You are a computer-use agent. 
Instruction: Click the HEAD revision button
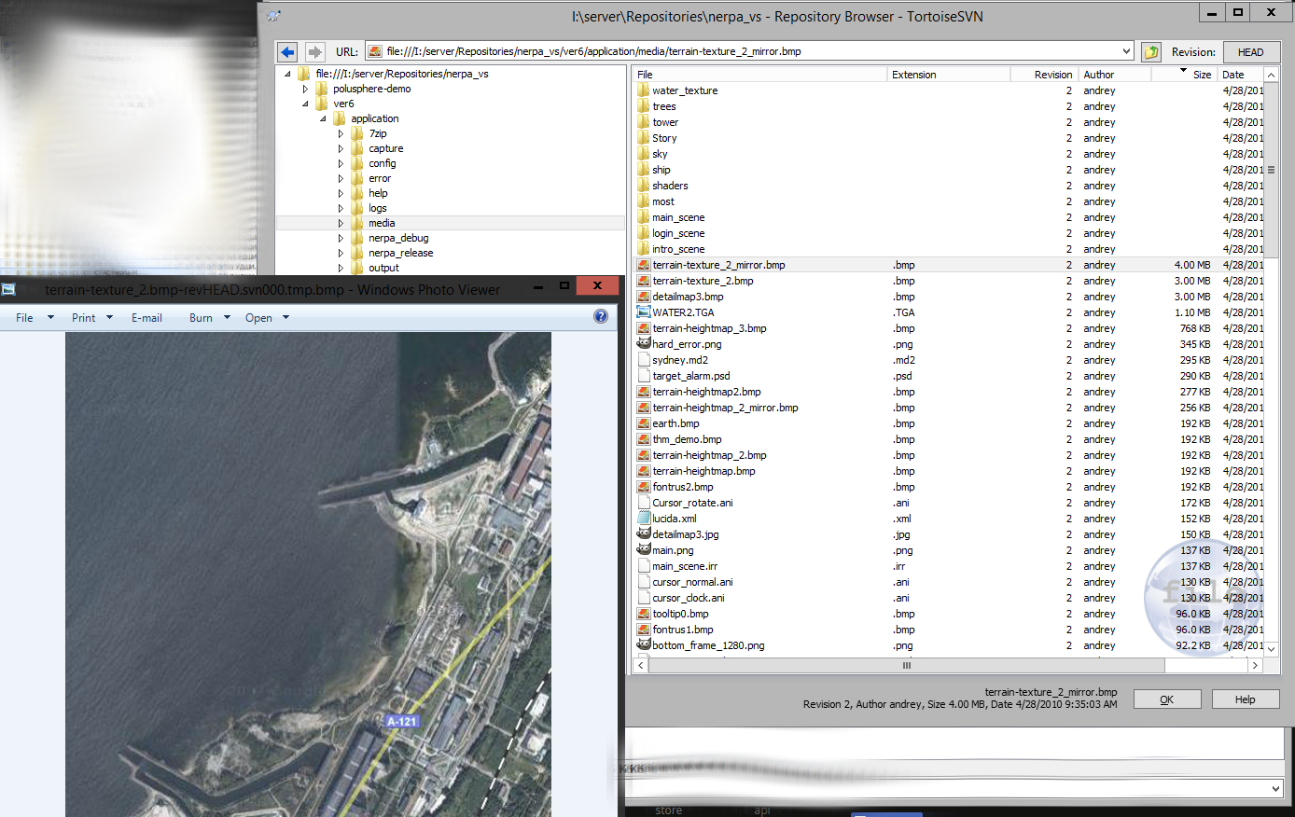(1250, 52)
